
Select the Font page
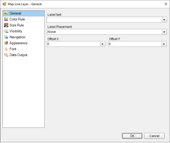point(24,49)
